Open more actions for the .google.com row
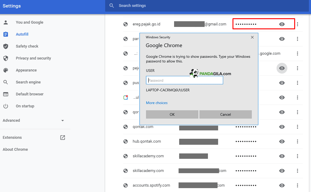 coord(297,54)
